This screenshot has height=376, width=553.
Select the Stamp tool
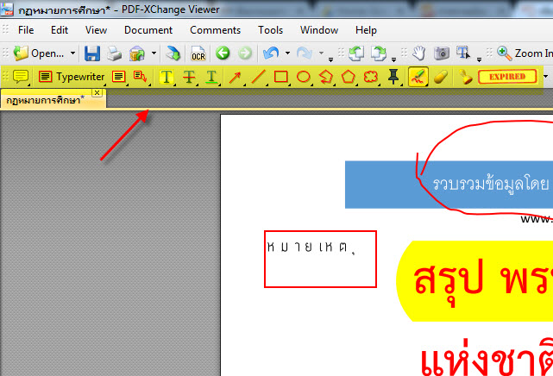[465, 77]
